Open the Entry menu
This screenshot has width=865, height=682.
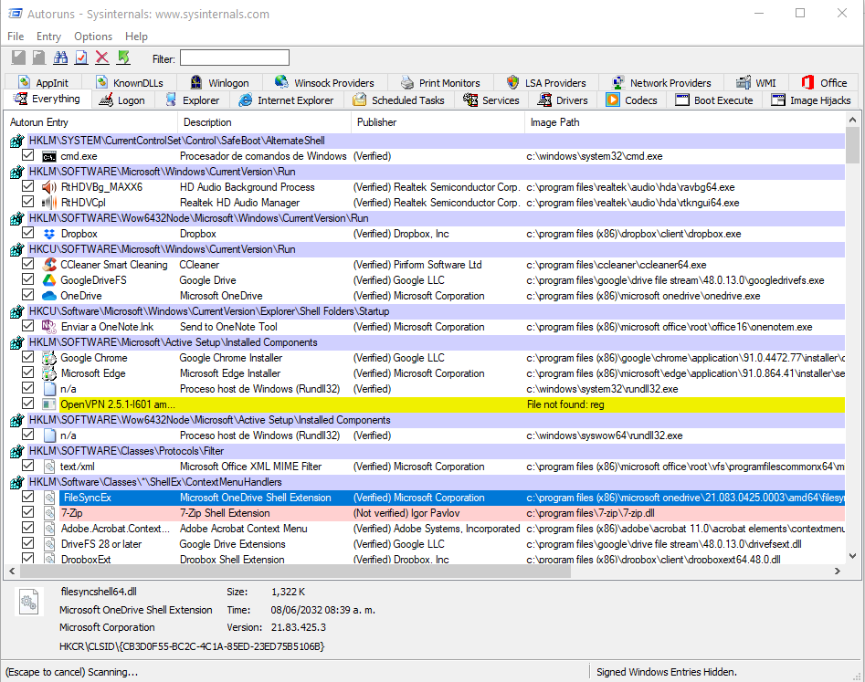48,37
